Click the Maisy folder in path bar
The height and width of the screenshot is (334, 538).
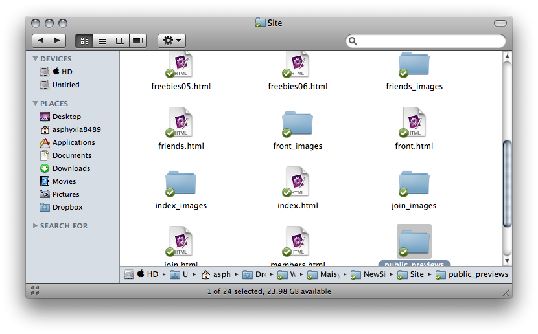[323, 274]
